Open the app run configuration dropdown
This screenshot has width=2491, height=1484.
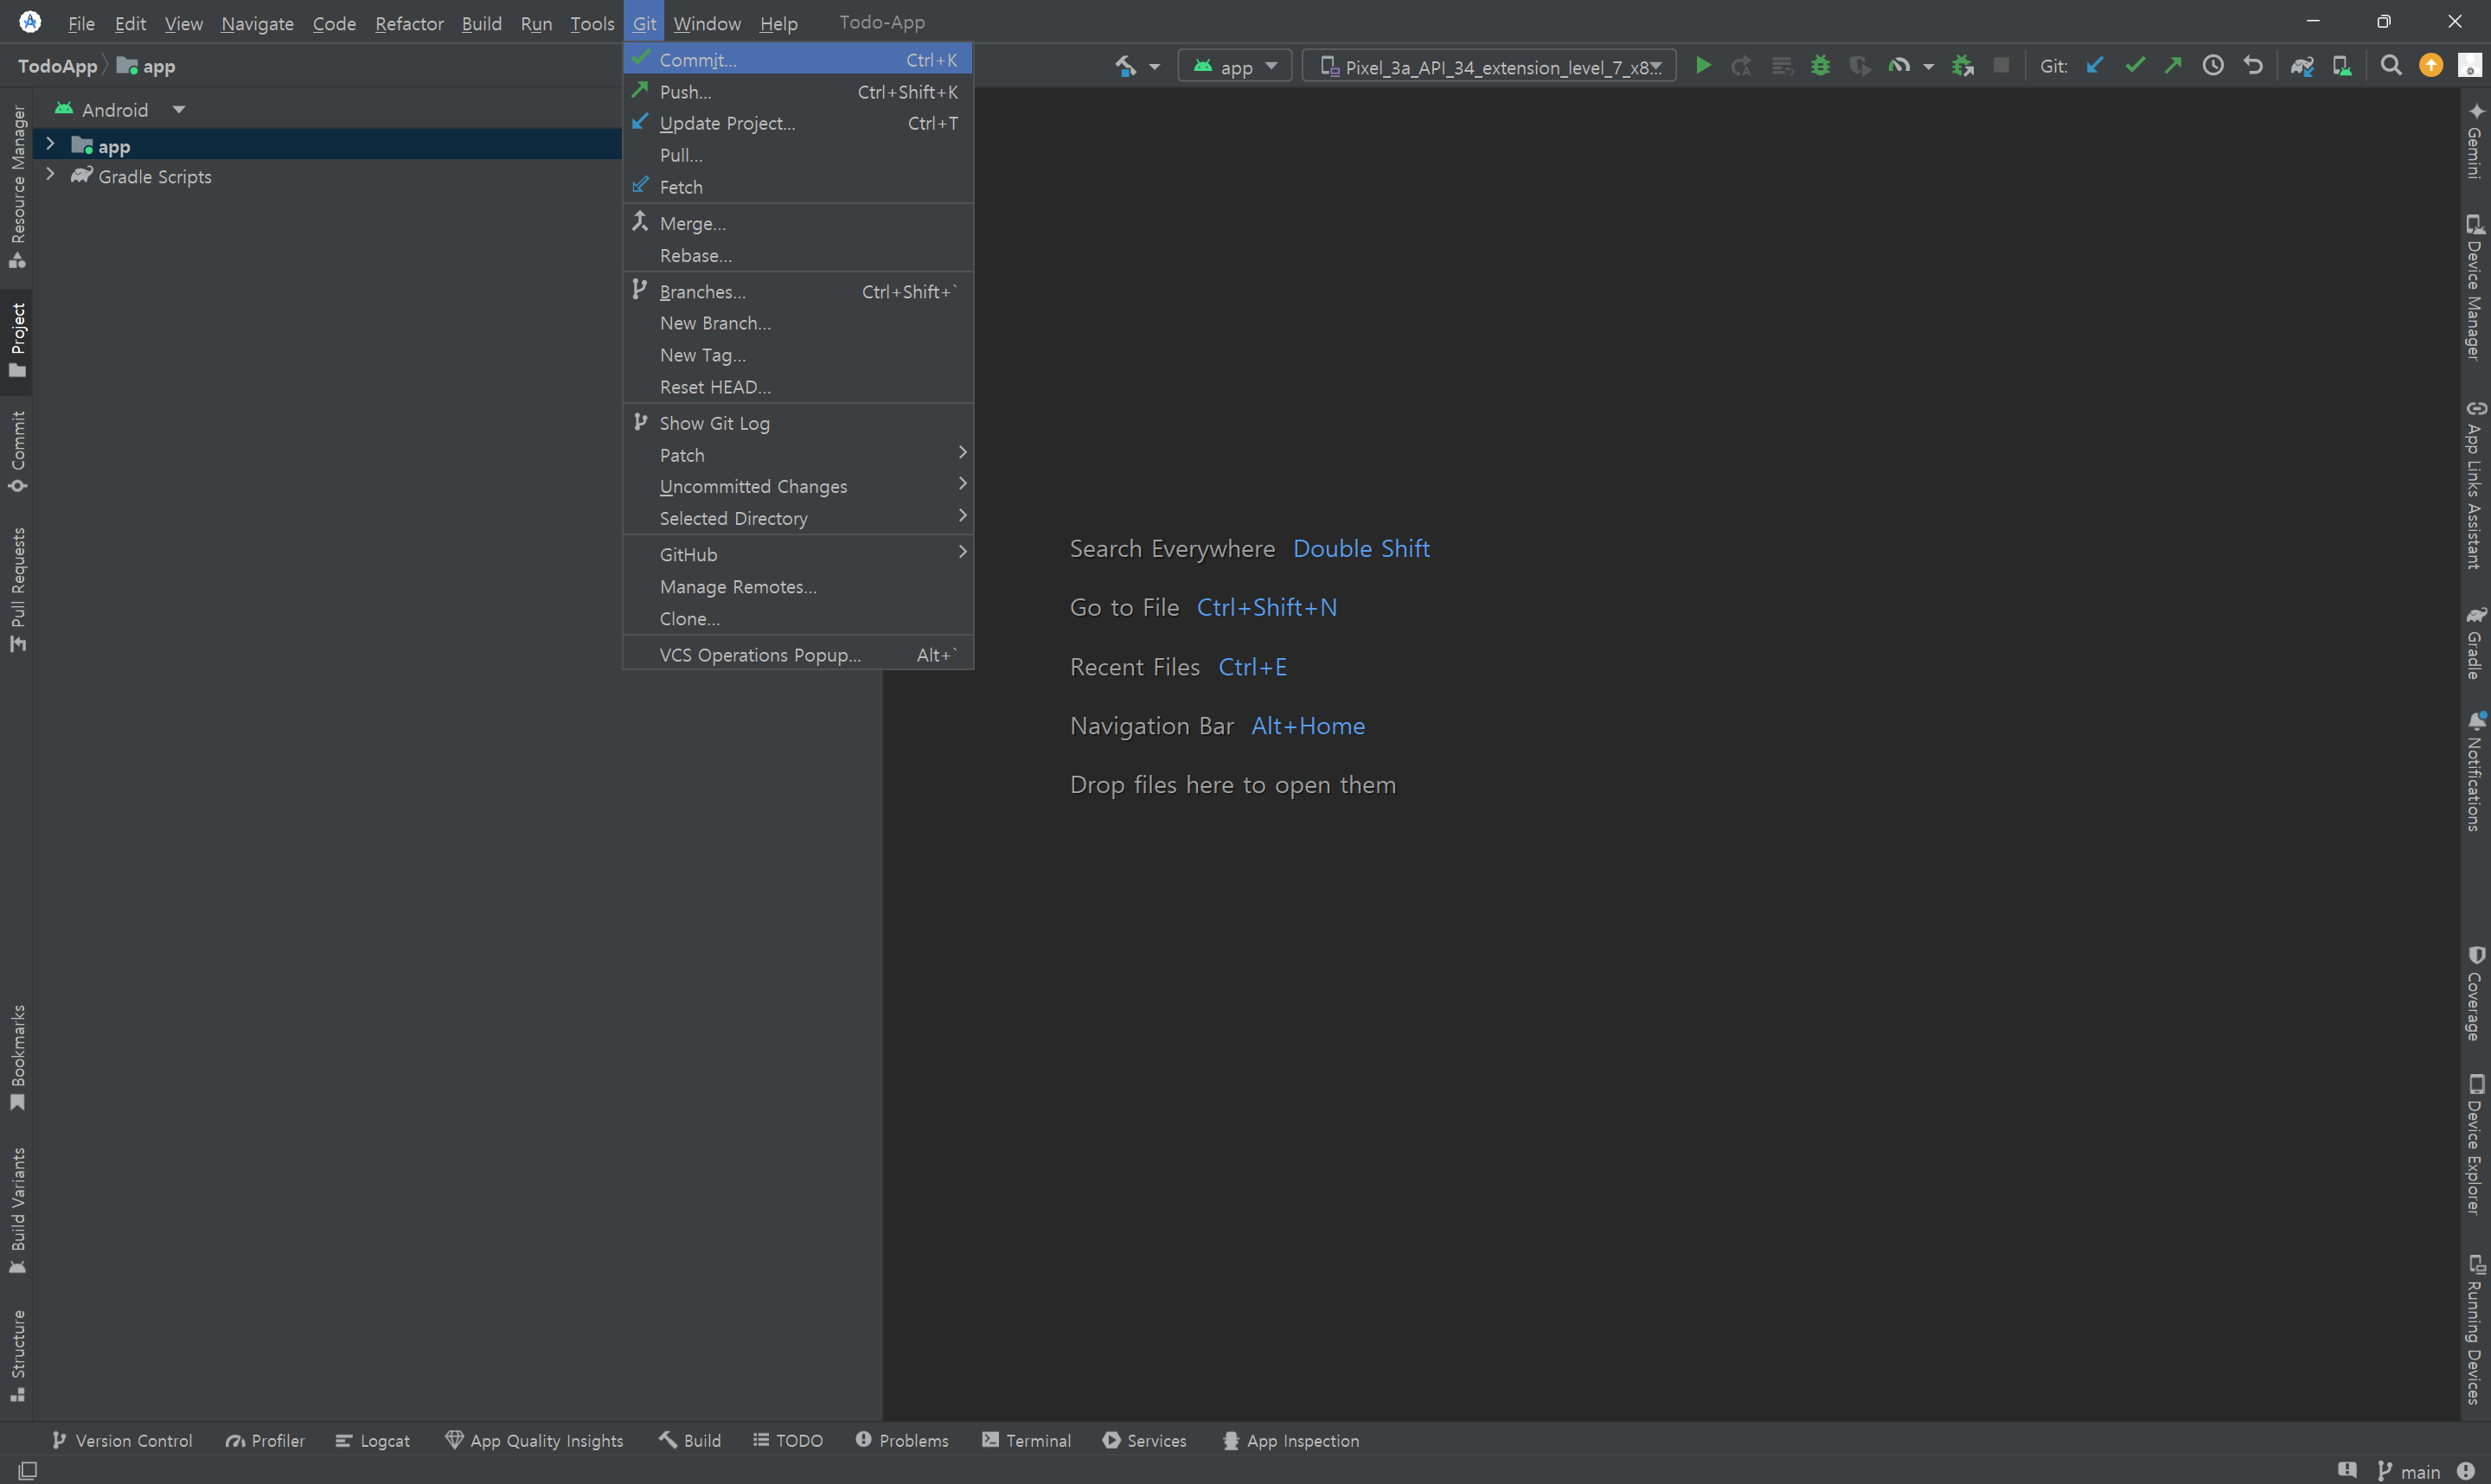[1235, 67]
